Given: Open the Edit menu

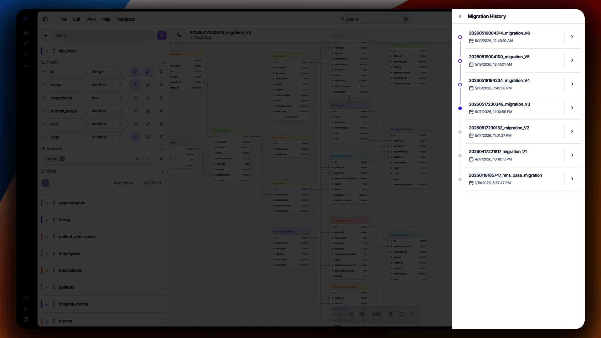Looking at the screenshot, I should 76,19.
